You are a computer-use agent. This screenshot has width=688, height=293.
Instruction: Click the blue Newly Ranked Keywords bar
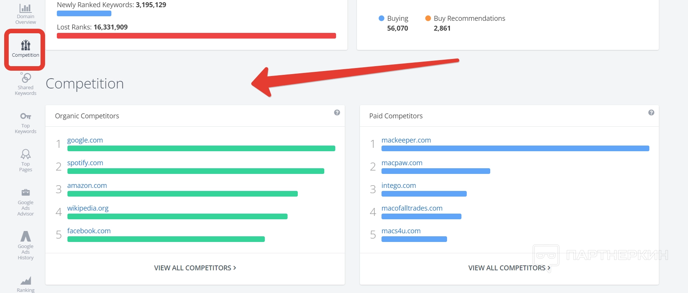[84, 14]
